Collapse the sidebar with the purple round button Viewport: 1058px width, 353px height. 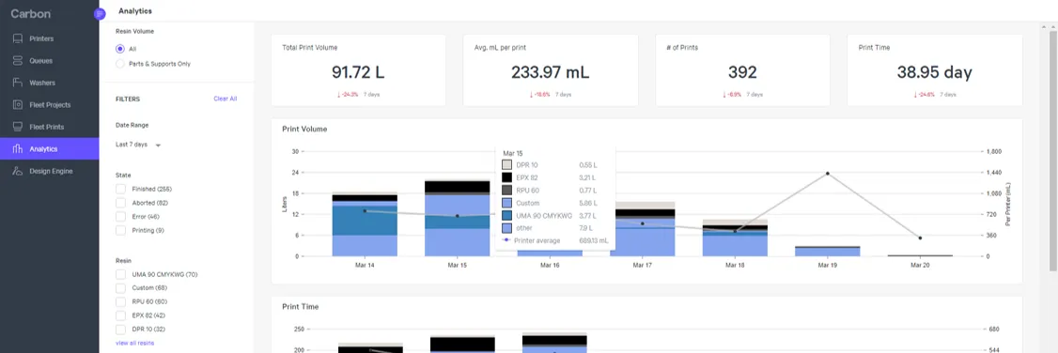[100, 13]
